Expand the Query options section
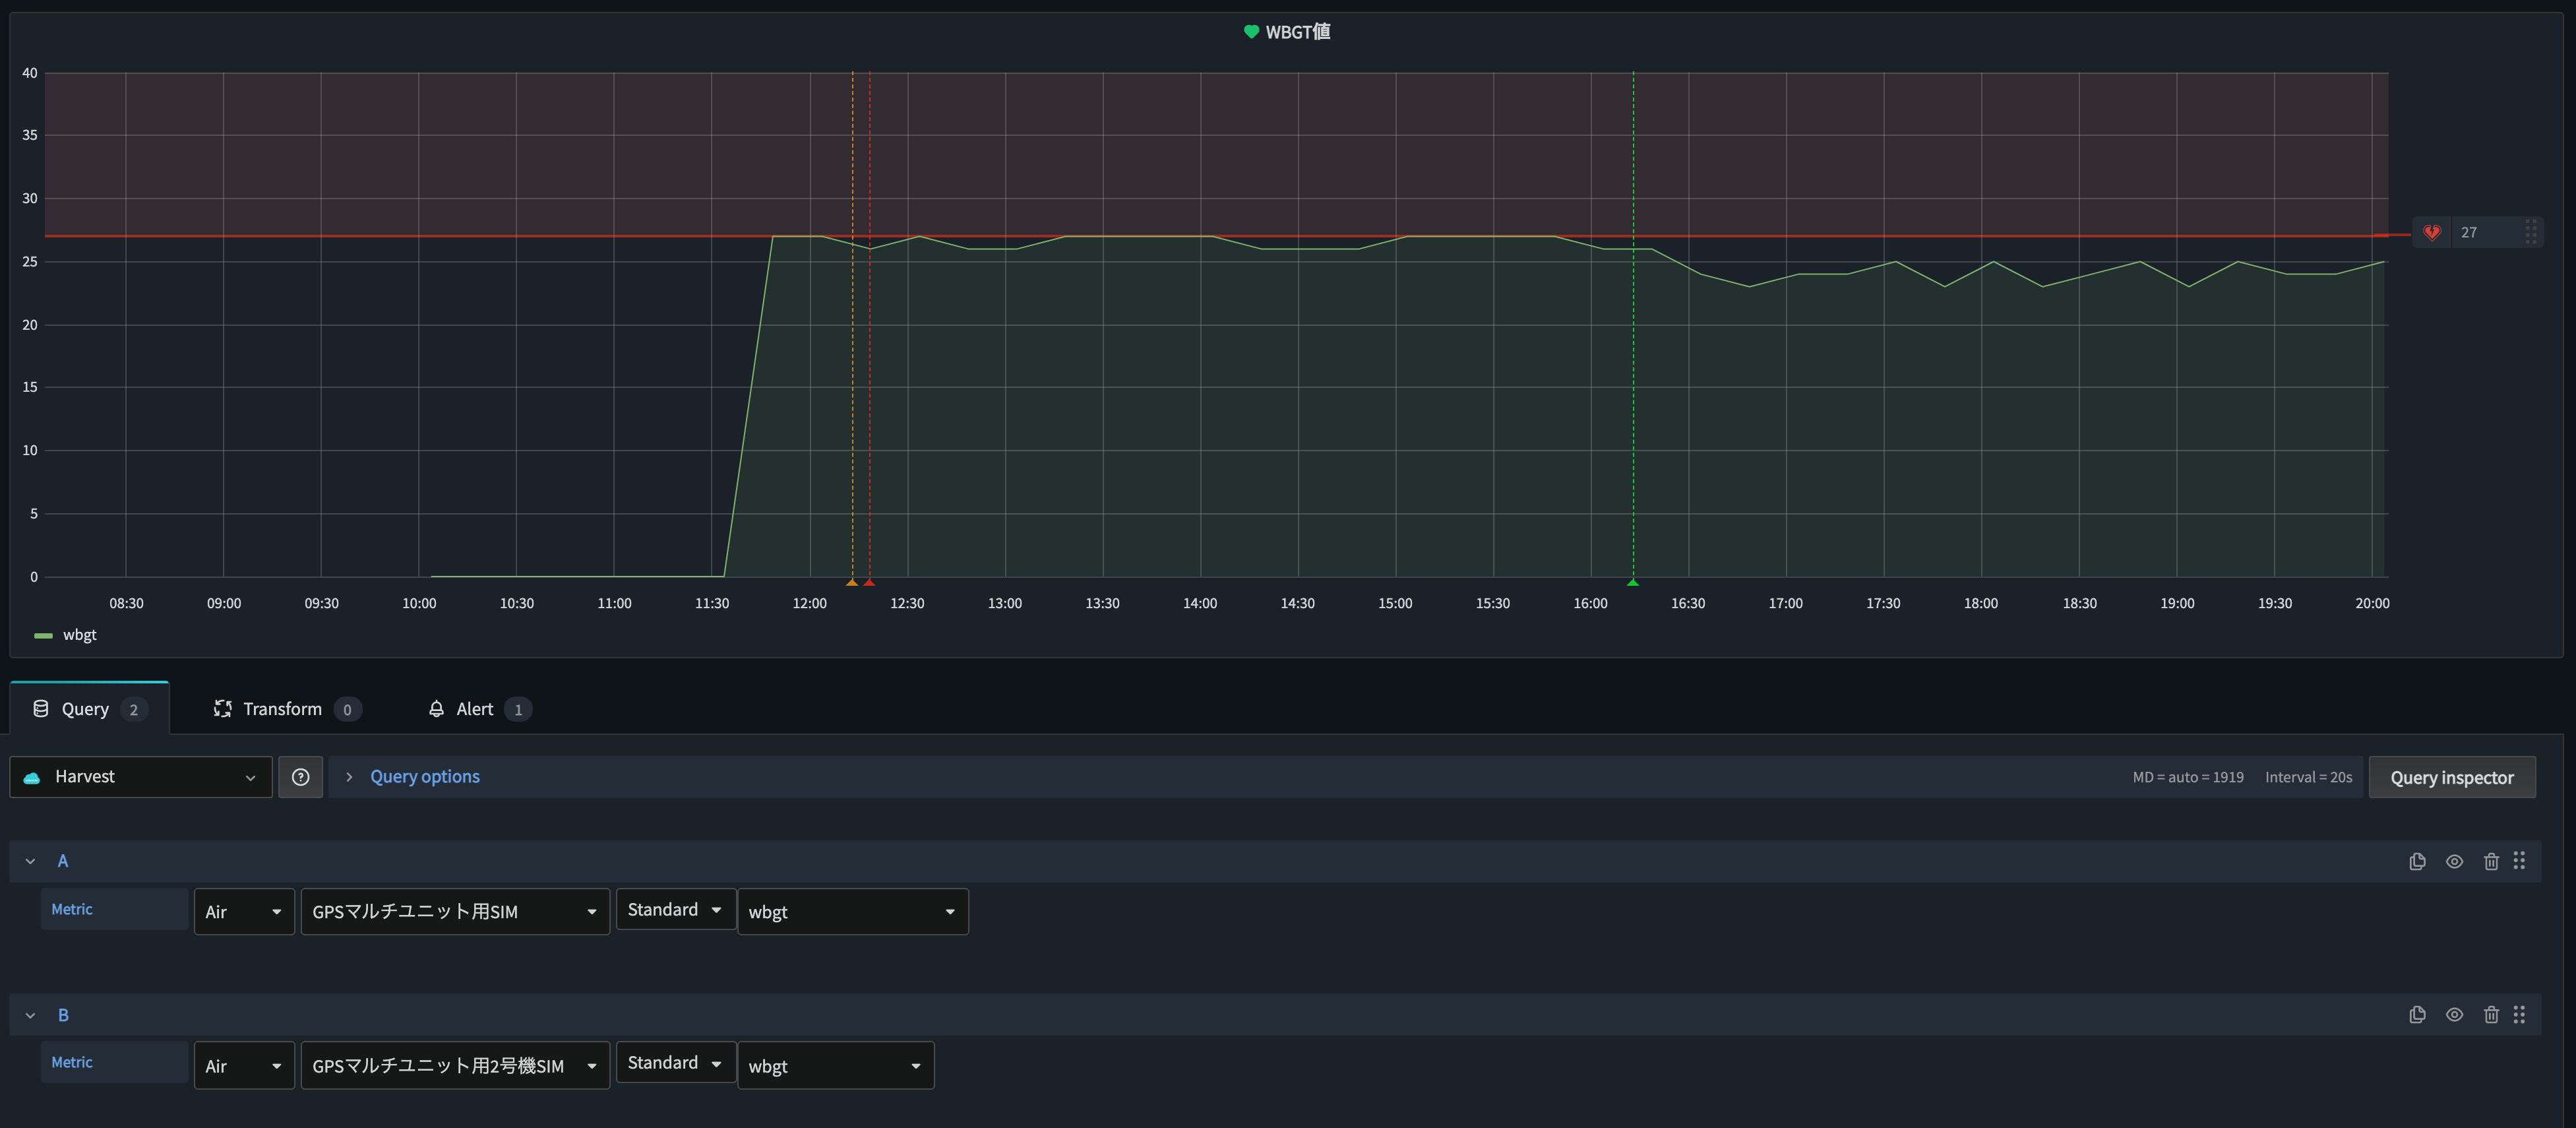 [x=424, y=776]
